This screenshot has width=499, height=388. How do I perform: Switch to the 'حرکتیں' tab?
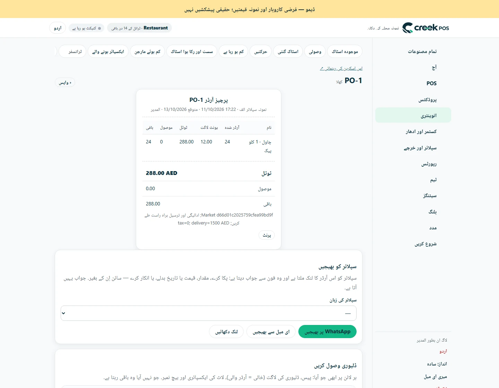coord(261,51)
